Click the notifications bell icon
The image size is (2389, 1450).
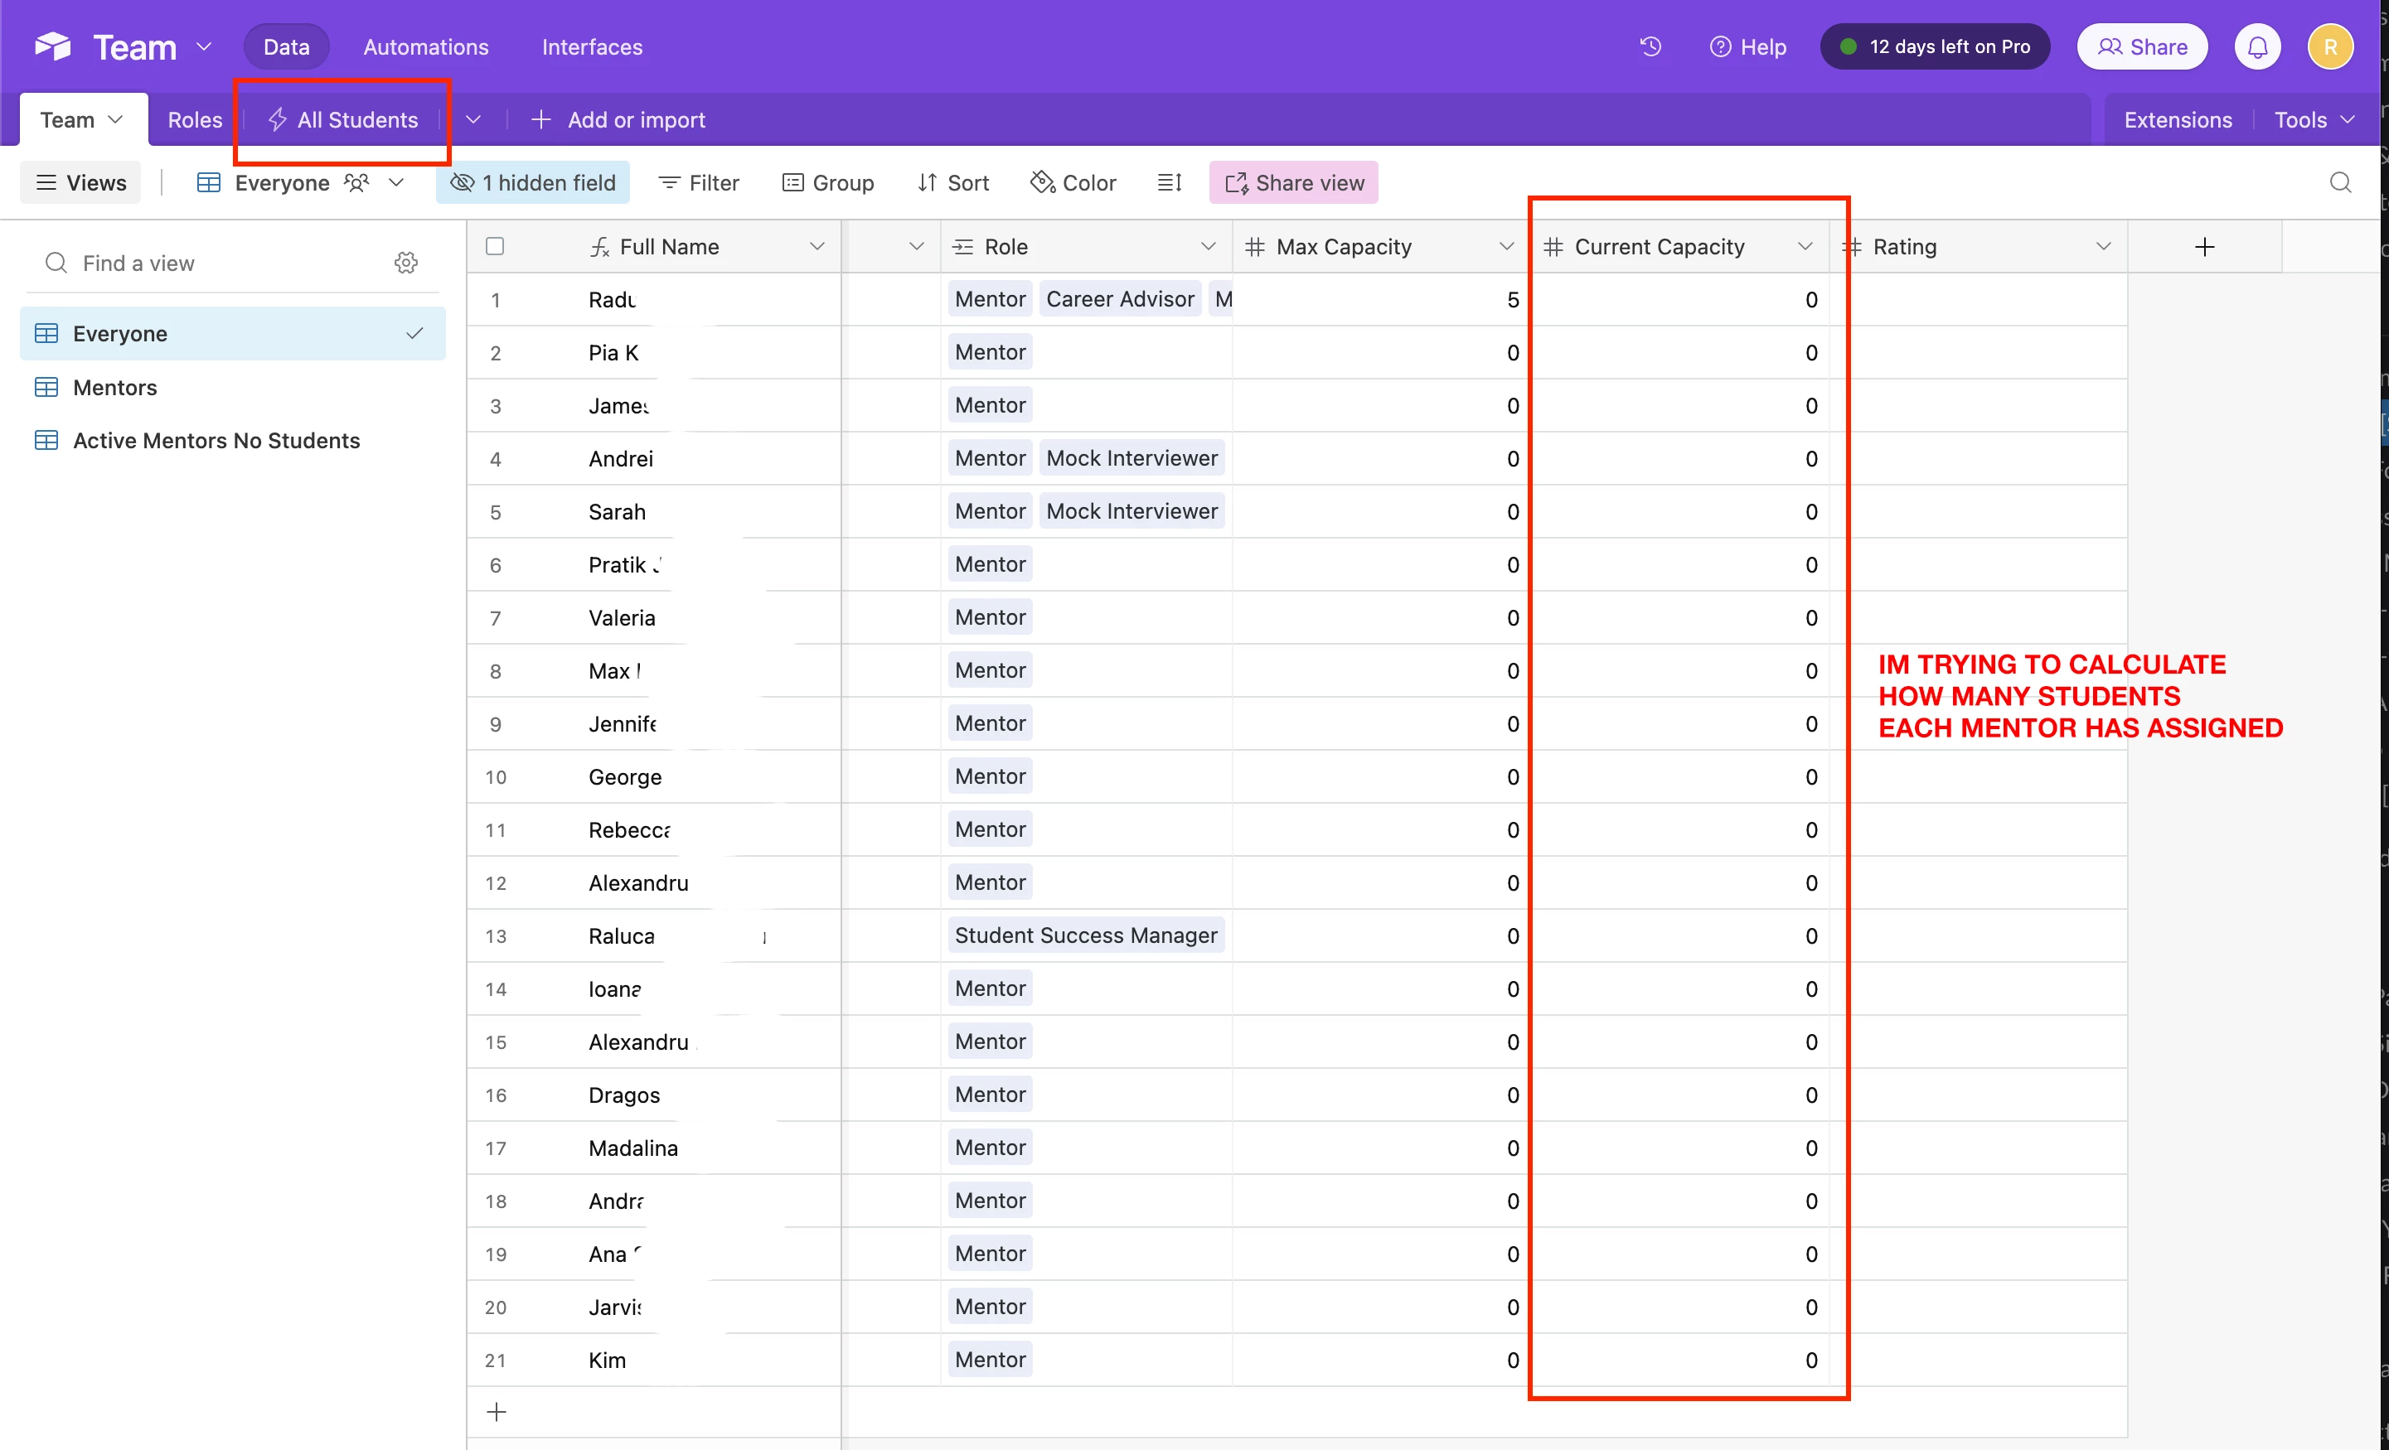pos(2257,46)
